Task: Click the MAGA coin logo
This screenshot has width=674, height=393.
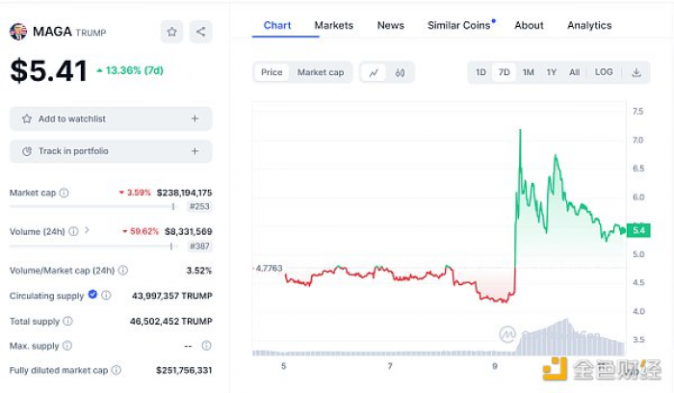Action: 18,32
